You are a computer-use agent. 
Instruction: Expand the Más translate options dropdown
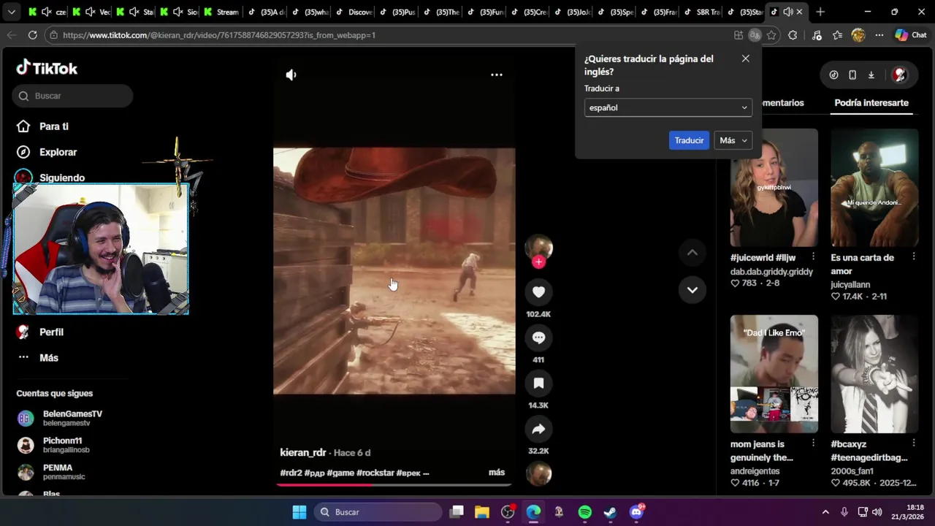pyautogui.click(x=733, y=140)
